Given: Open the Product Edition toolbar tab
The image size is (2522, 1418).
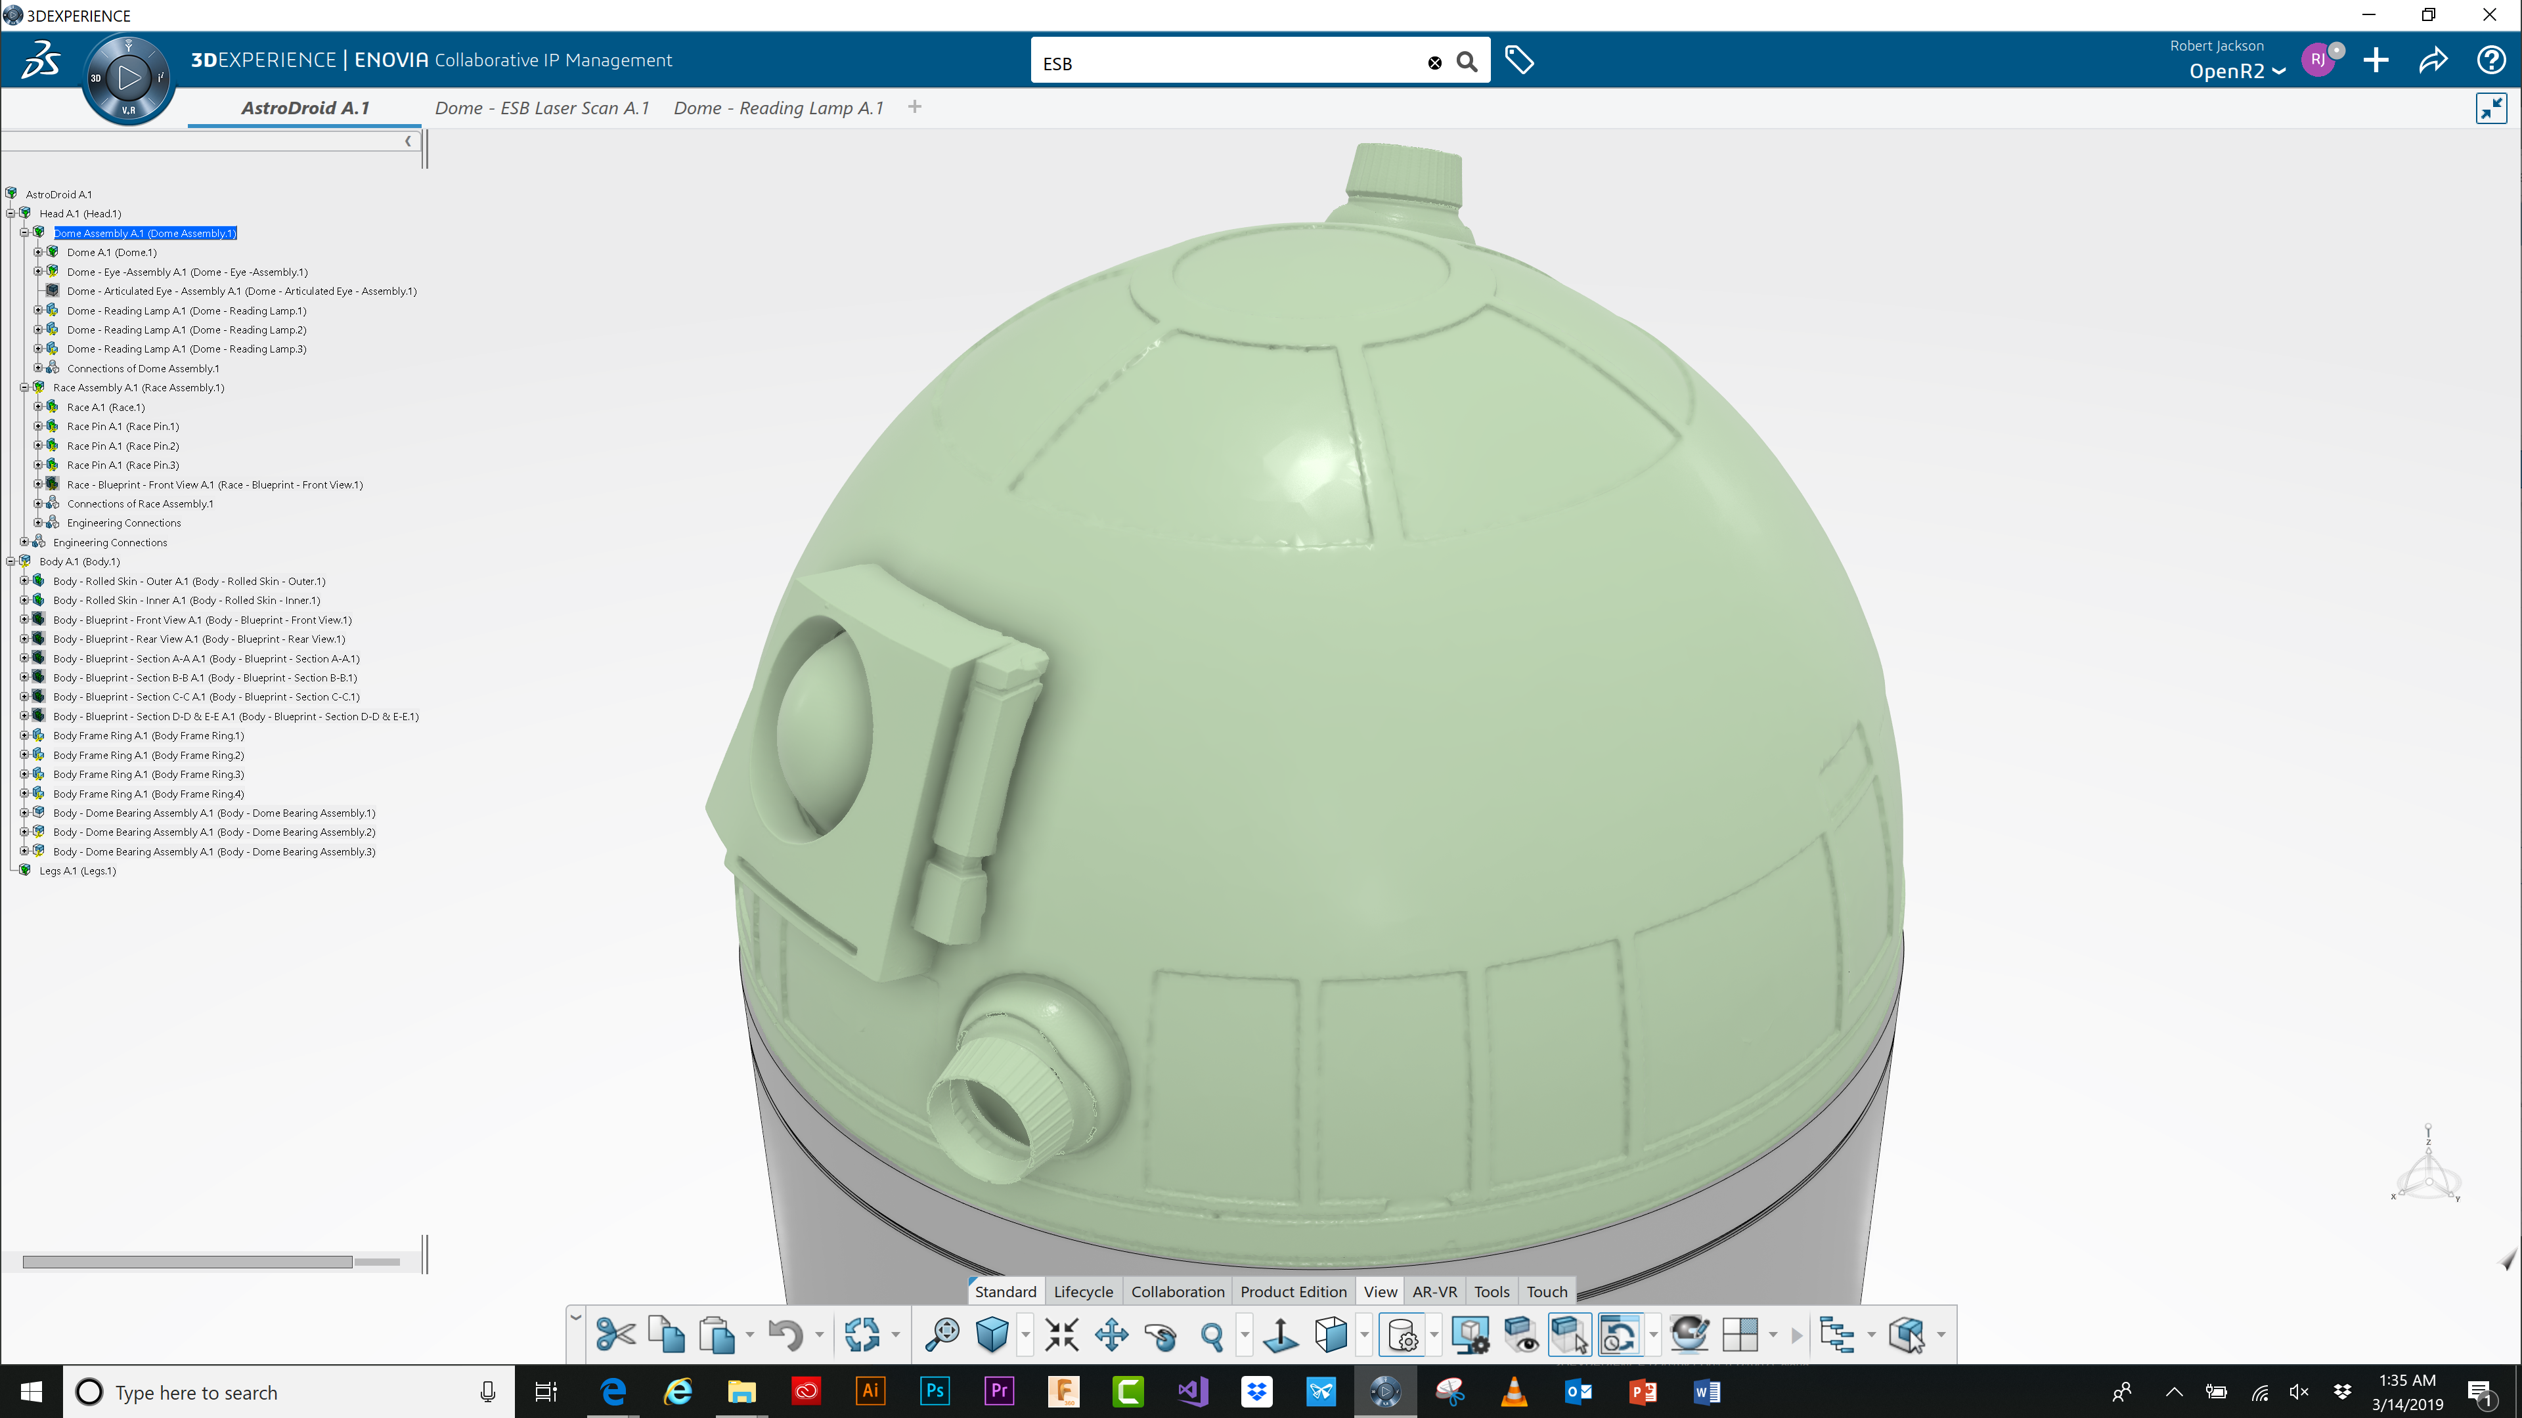Looking at the screenshot, I should [1293, 1292].
